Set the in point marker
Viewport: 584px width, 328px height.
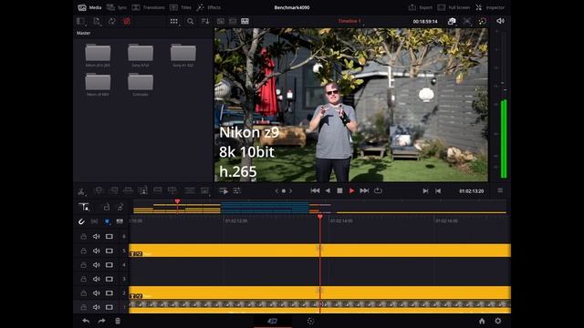tap(425, 190)
